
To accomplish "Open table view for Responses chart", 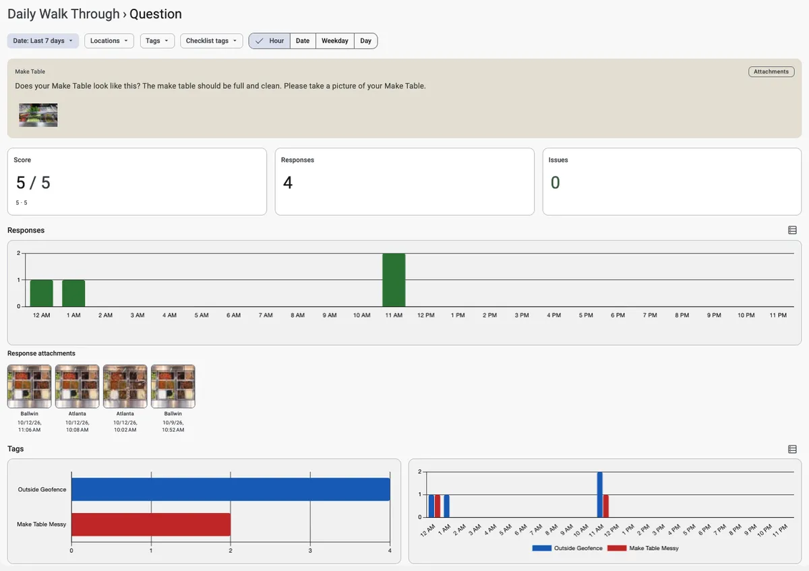I will pyautogui.click(x=792, y=231).
